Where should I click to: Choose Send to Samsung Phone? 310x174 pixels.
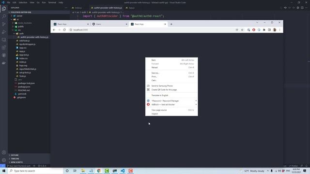tap(171, 86)
